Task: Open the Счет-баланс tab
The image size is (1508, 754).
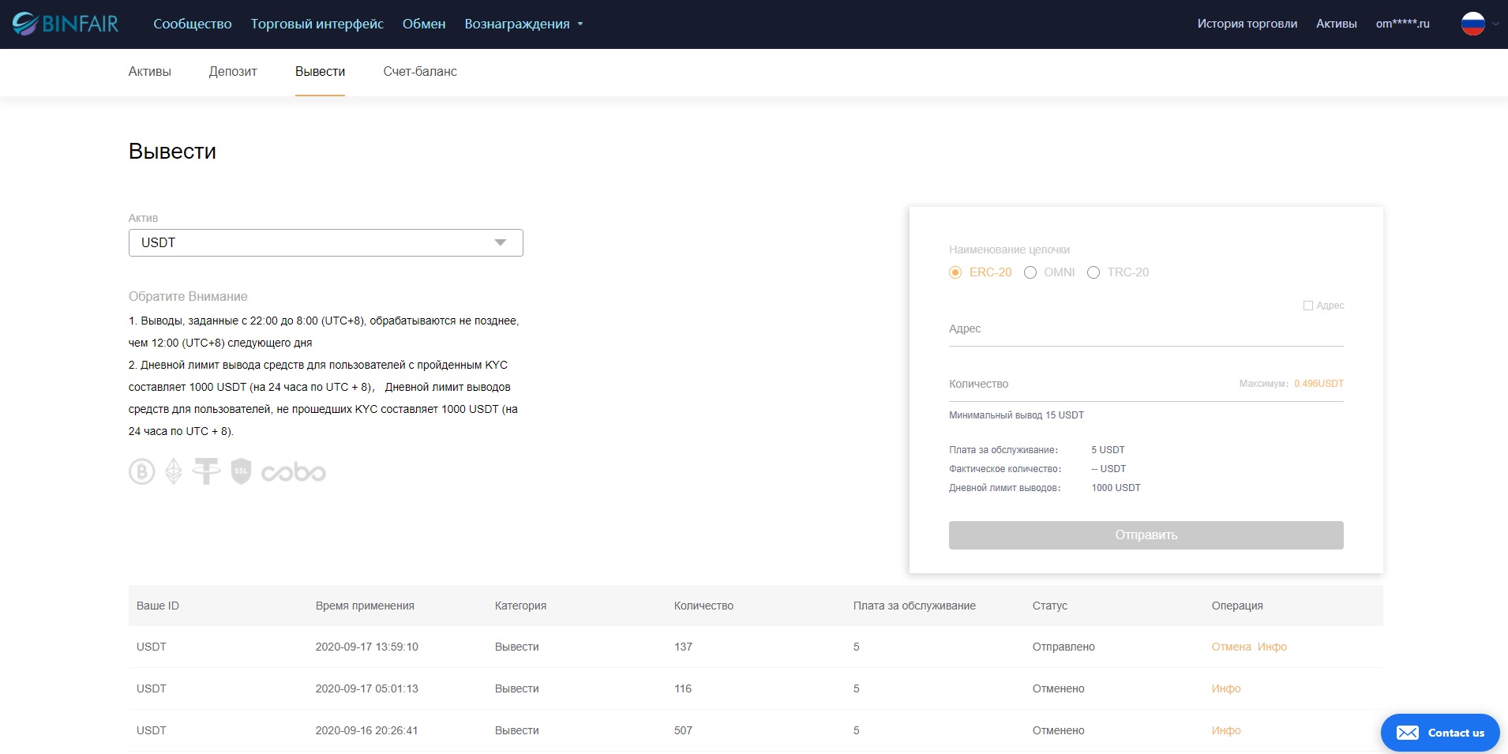Action: 420,71
